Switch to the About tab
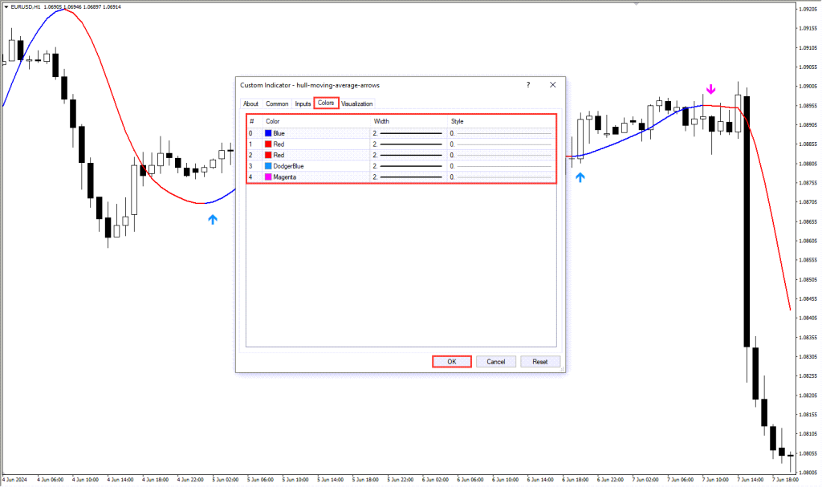 (x=250, y=103)
